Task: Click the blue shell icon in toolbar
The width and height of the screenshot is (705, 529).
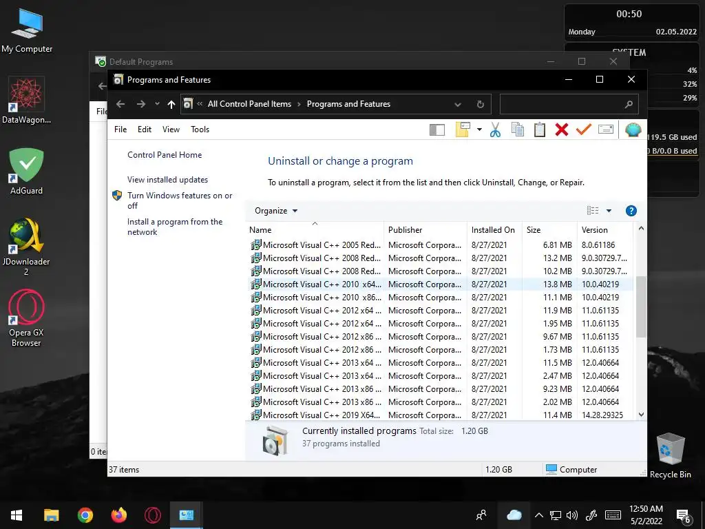Action: (633, 129)
